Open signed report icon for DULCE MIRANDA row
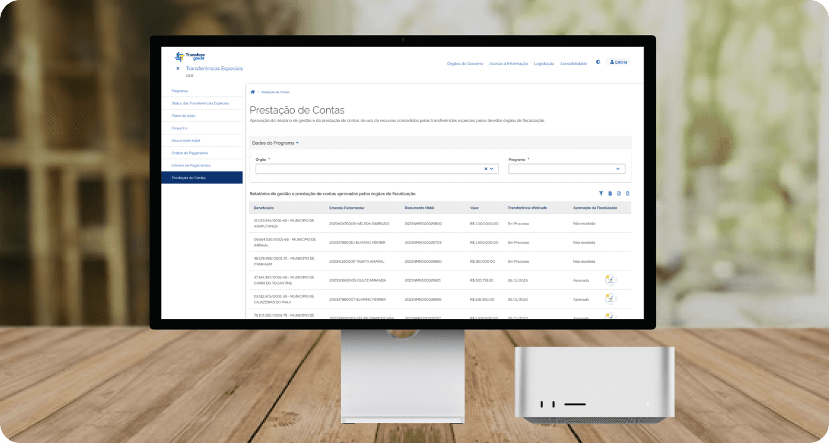 610,280
